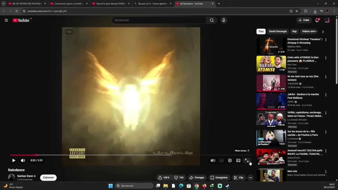Like the video with 108 k likes
Image resolution: width=338 pixels, height=190 pixels.
164,178
